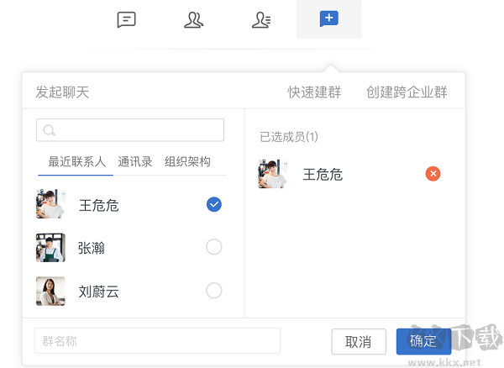The width and height of the screenshot is (504, 368).
Task: Focus the contact search field
Action: pyautogui.click(x=130, y=130)
